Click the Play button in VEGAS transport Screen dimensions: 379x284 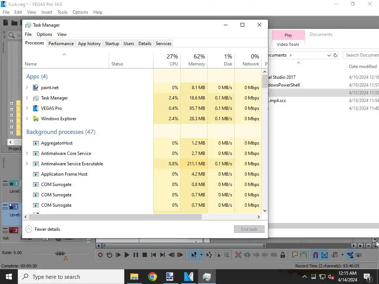(x=127, y=255)
